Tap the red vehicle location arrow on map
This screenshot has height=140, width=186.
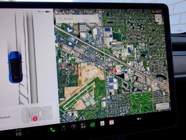pos(115,71)
